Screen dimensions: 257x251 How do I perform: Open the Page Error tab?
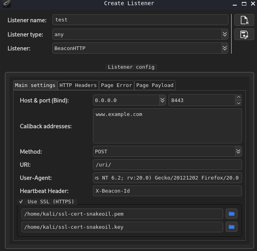(x=116, y=85)
